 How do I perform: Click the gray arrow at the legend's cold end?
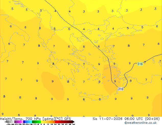[x=6, y=122]
